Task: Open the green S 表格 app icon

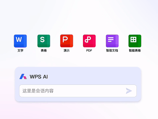Action: click(44, 41)
